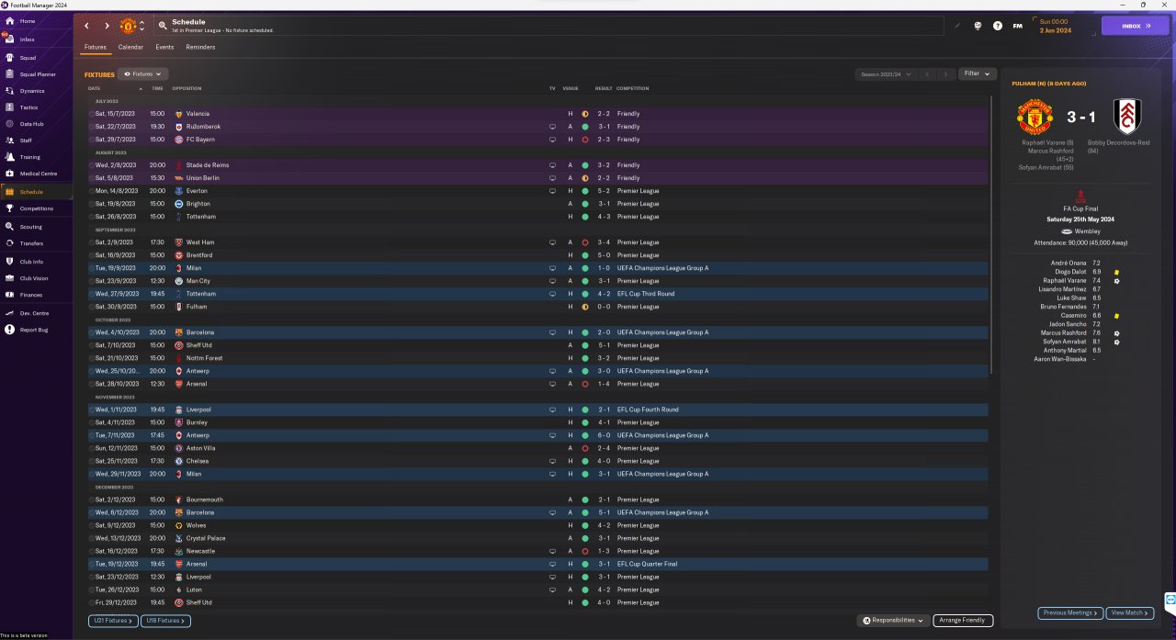The width and height of the screenshot is (1176, 640).
Task: Open U21 Fixtures
Action: click(x=113, y=621)
